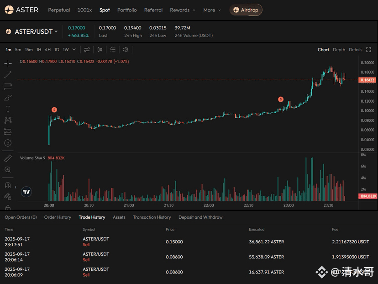Switch chart interval to 15m
The image size is (378, 284).
coord(29,50)
